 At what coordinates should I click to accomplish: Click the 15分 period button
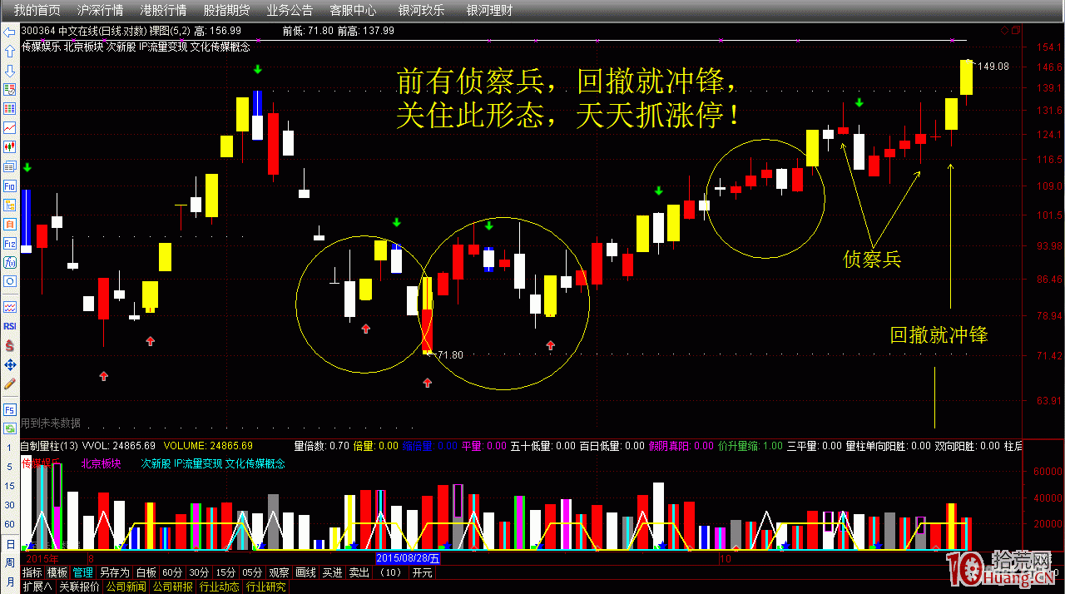(225, 572)
